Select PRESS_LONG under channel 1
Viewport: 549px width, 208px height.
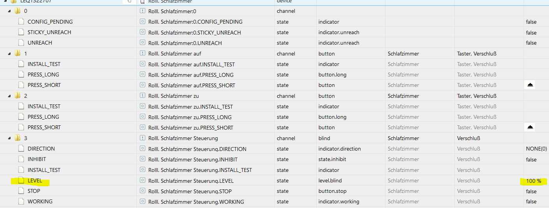[43, 75]
